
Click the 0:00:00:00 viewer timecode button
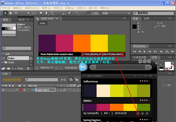(x=71, y=68)
